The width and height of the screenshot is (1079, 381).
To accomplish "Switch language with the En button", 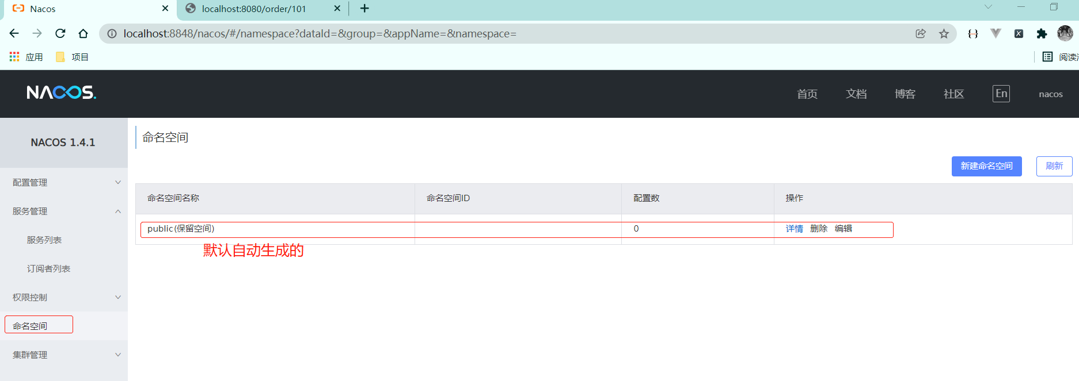I will [1001, 94].
